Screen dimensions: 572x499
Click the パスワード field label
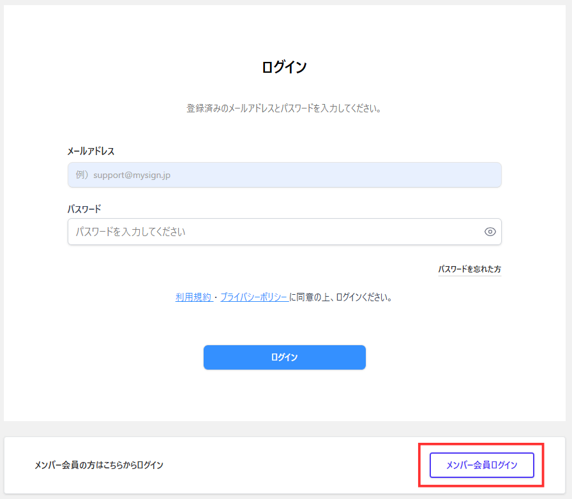click(x=84, y=209)
